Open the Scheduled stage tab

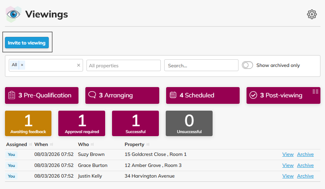(203, 95)
